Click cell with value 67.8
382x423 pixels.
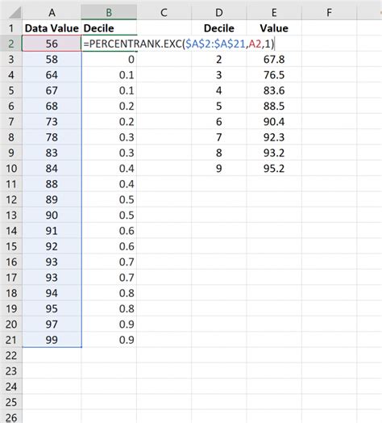[x=274, y=59]
